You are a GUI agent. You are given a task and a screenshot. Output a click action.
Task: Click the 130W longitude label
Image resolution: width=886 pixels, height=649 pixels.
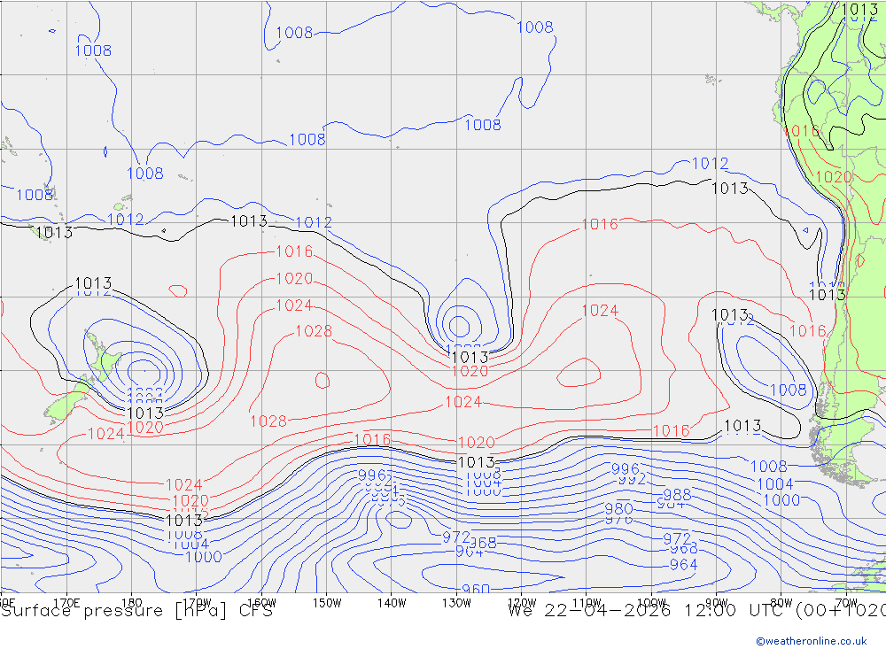tap(456, 603)
